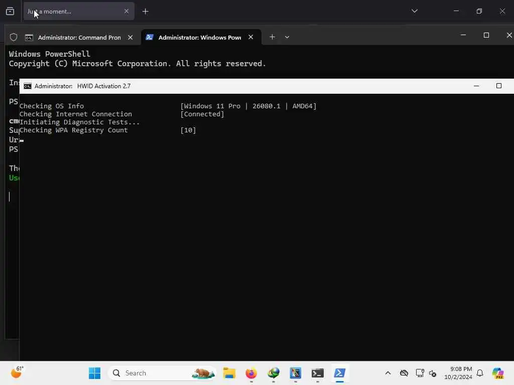Click the 'Checking OS Info' line
514x385 pixels.
tap(52, 106)
